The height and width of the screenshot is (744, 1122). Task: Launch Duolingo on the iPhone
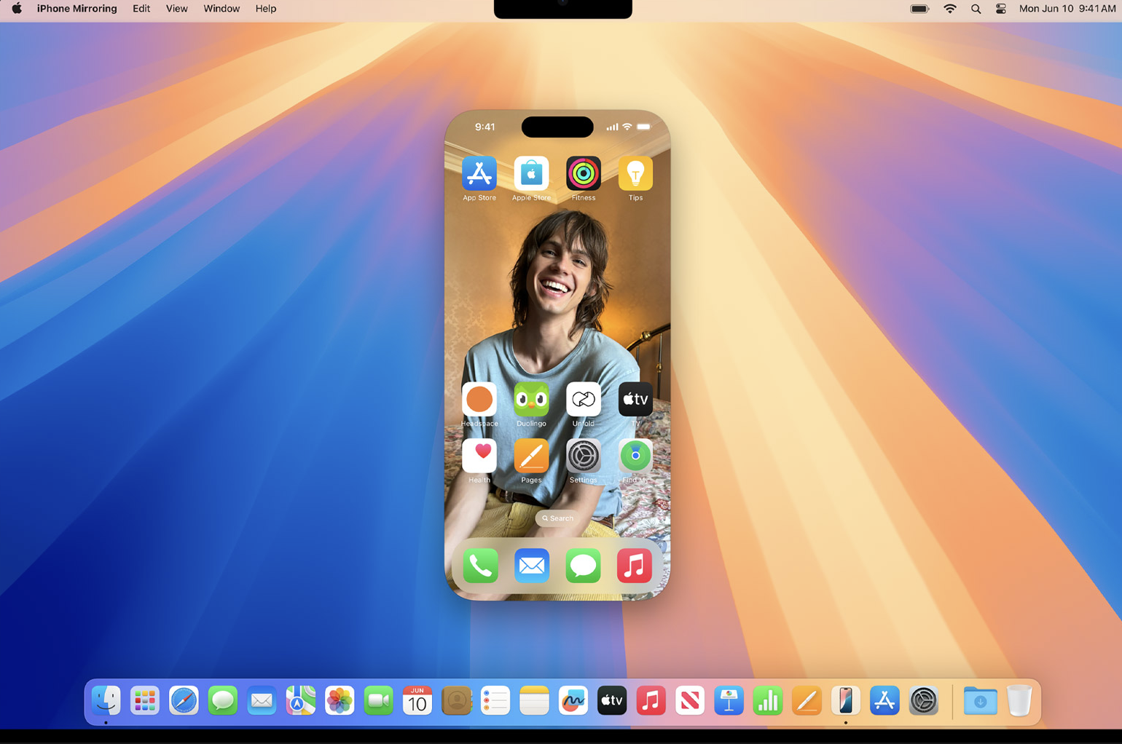point(531,399)
